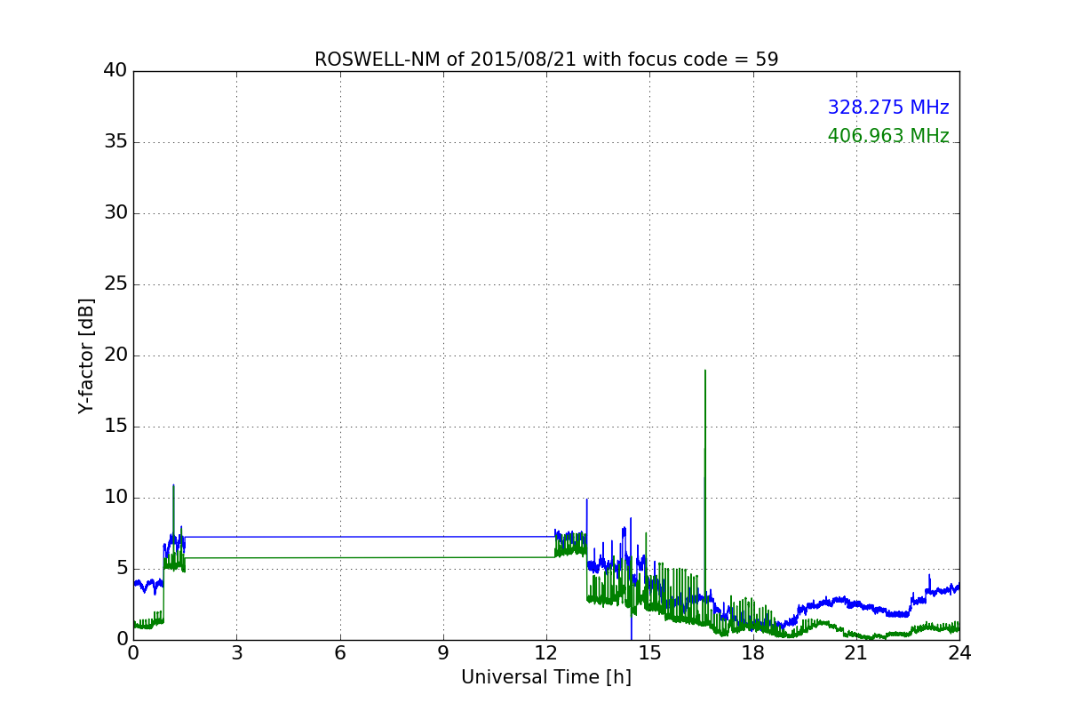This screenshot has height=711, width=1066.
Task: Click the x-axis tick label '12'
Action: pyautogui.click(x=546, y=652)
